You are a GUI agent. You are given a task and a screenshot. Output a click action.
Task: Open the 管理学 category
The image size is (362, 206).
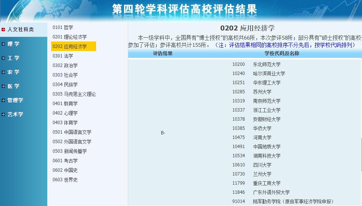tap(15, 100)
